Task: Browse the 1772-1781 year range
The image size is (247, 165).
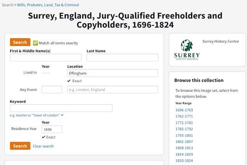Action: [184, 123]
